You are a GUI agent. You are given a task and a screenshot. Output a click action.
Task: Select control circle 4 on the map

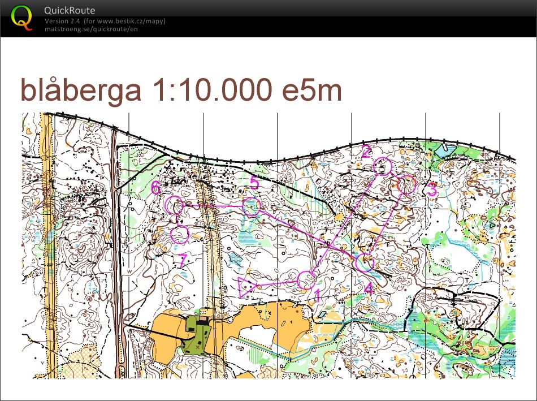click(x=366, y=262)
